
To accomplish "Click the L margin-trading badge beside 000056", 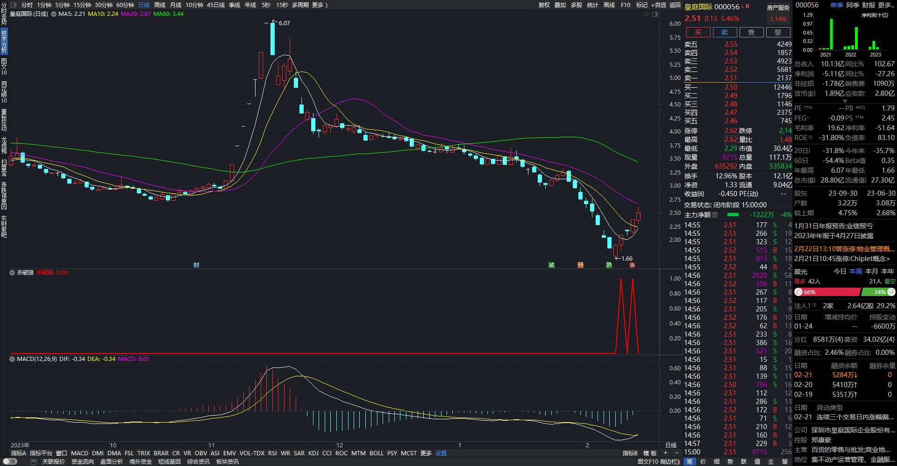I will [743, 6].
